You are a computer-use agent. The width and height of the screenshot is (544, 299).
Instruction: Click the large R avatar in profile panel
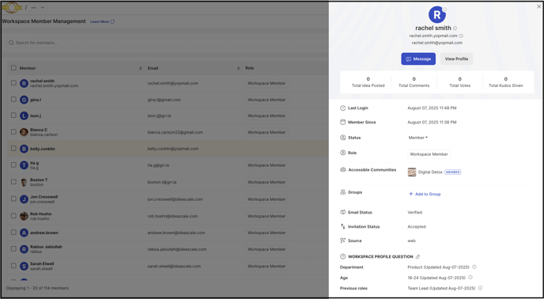click(x=437, y=14)
